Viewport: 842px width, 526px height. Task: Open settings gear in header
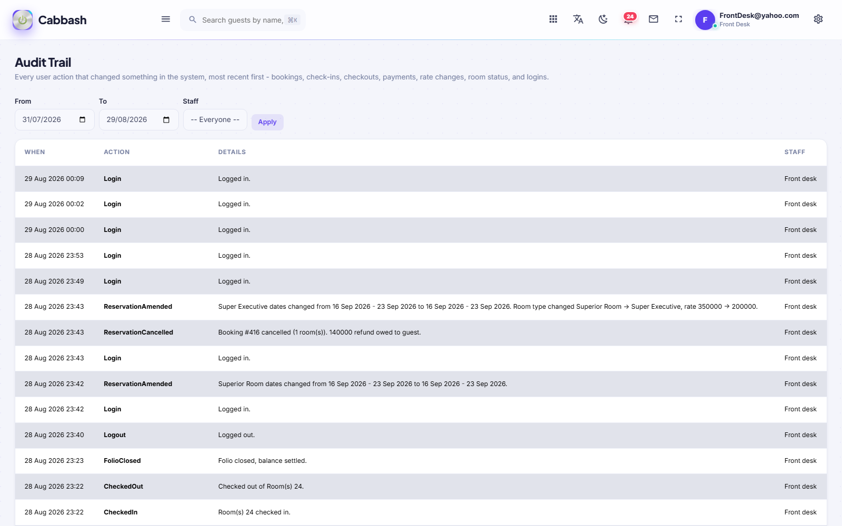(818, 19)
